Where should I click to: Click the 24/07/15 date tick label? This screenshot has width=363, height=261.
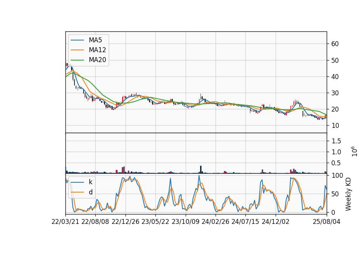coord(245,222)
